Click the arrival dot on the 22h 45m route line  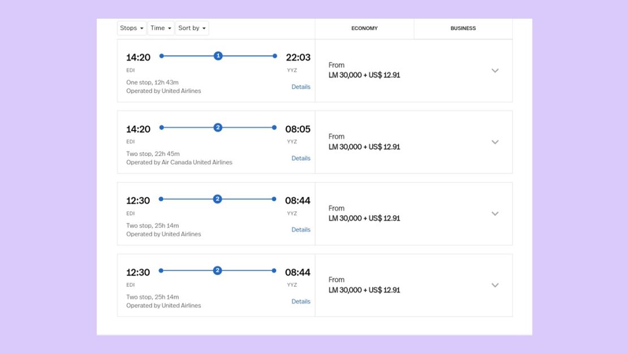point(274,127)
